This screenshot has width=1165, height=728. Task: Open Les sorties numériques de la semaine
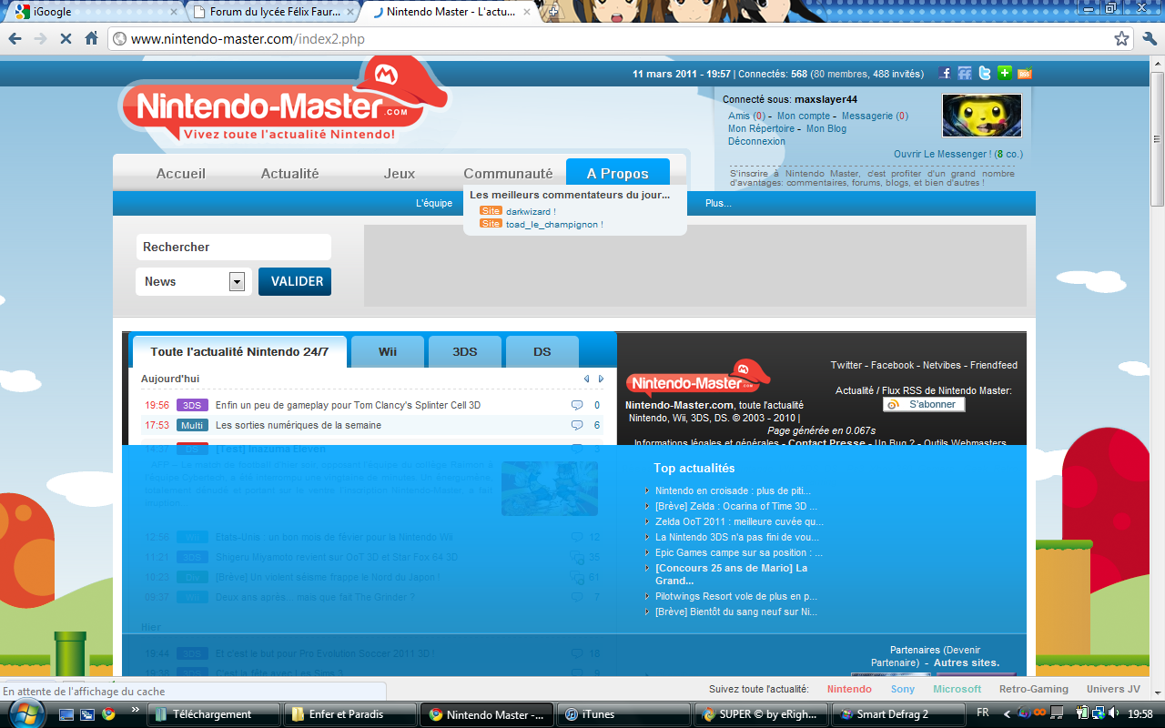(x=299, y=425)
